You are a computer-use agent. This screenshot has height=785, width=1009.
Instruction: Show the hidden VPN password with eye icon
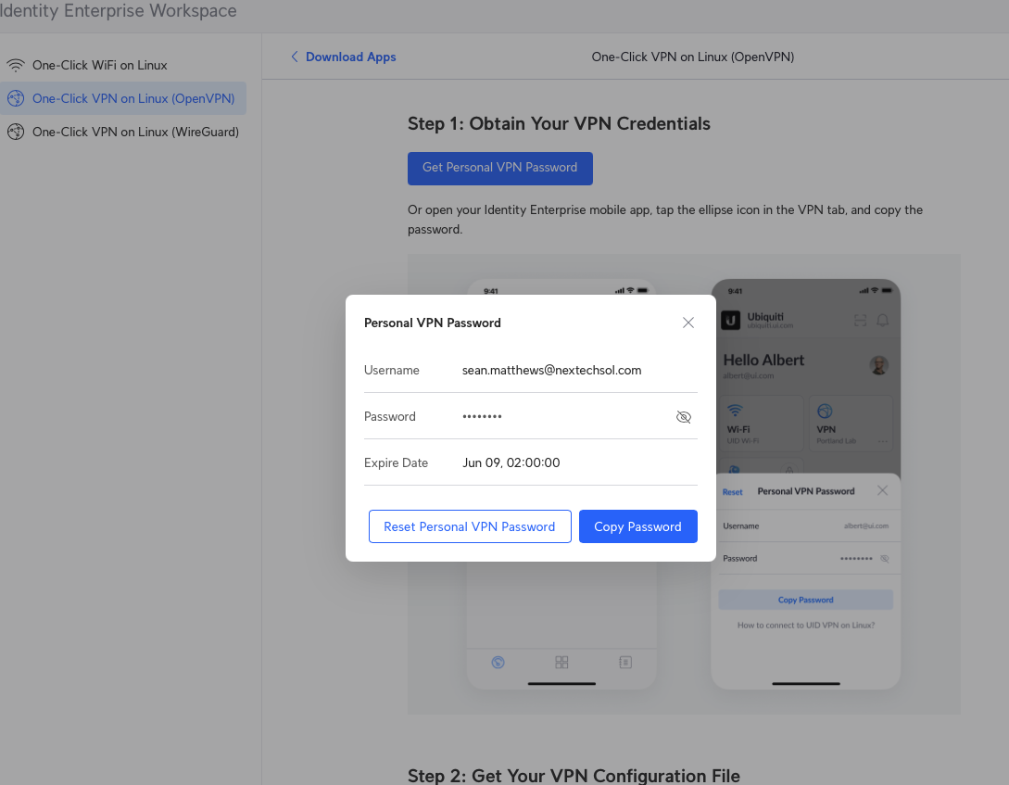pyautogui.click(x=684, y=417)
